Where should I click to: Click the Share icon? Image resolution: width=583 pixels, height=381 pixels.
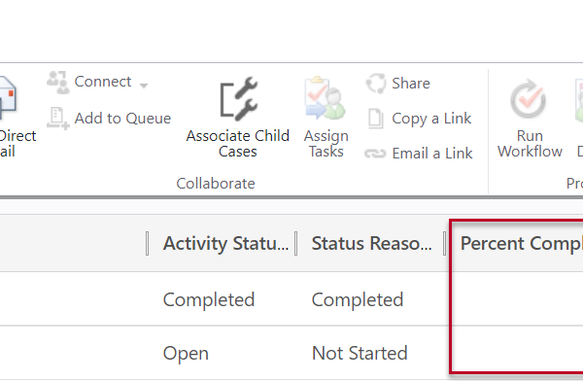tap(376, 84)
